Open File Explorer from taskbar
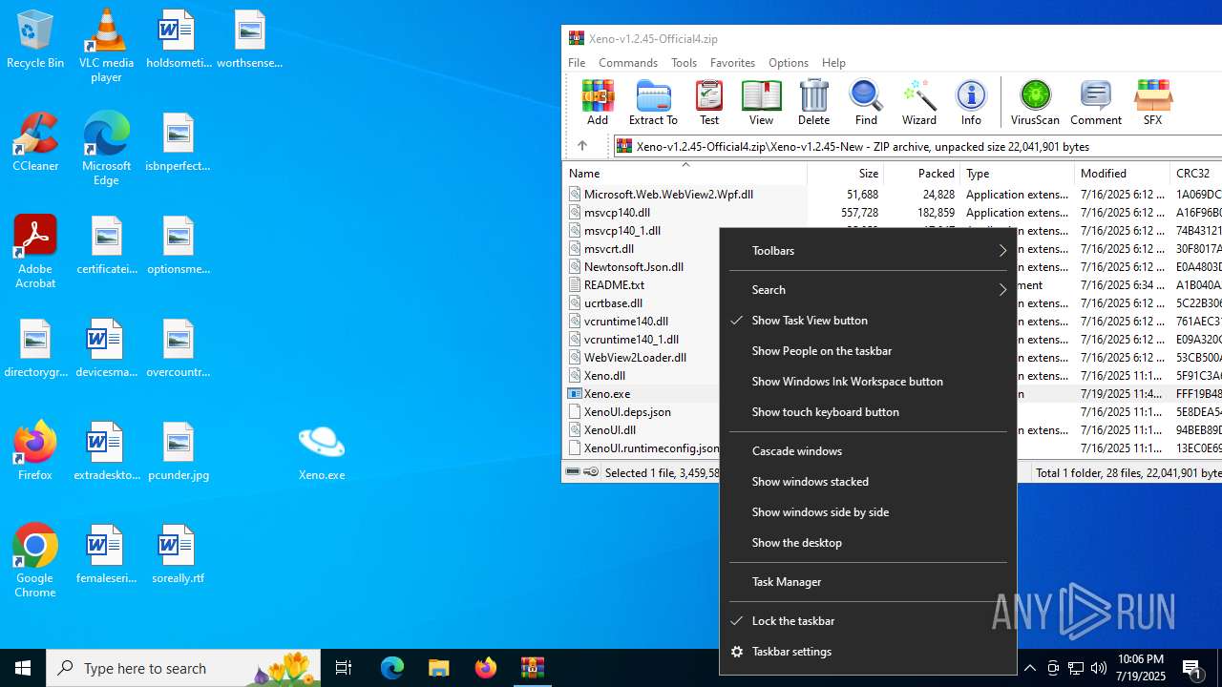The width and height of the screenshot is (1222, 687). click(x=438, y=668)
